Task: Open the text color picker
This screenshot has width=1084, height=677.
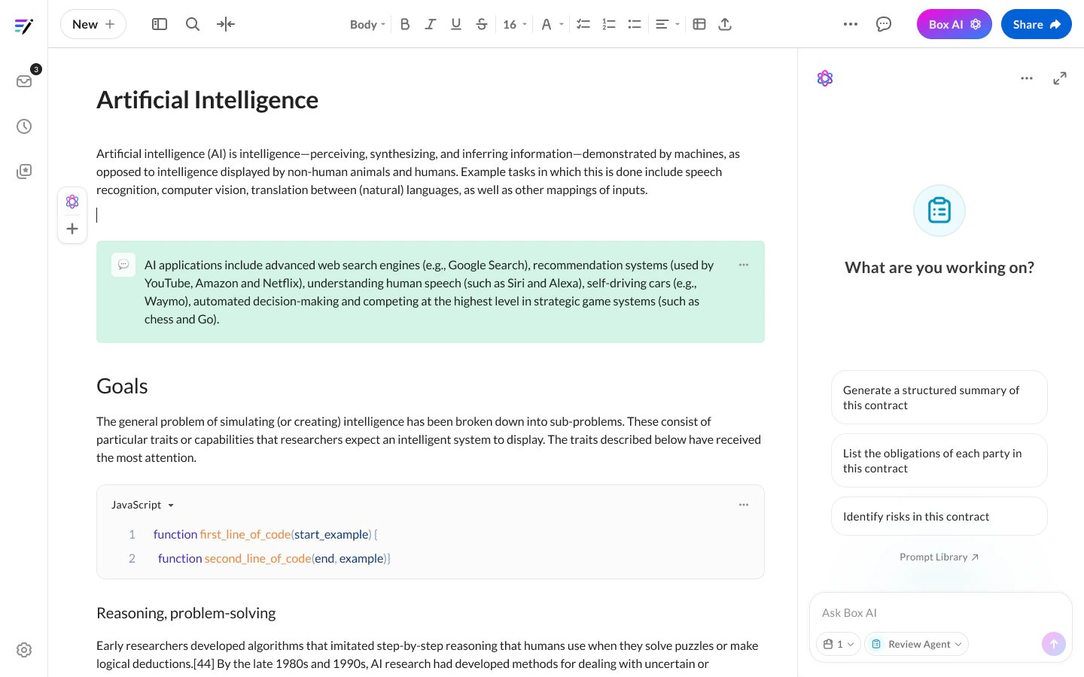Action: pyautogui.click(x=553, y=24)
